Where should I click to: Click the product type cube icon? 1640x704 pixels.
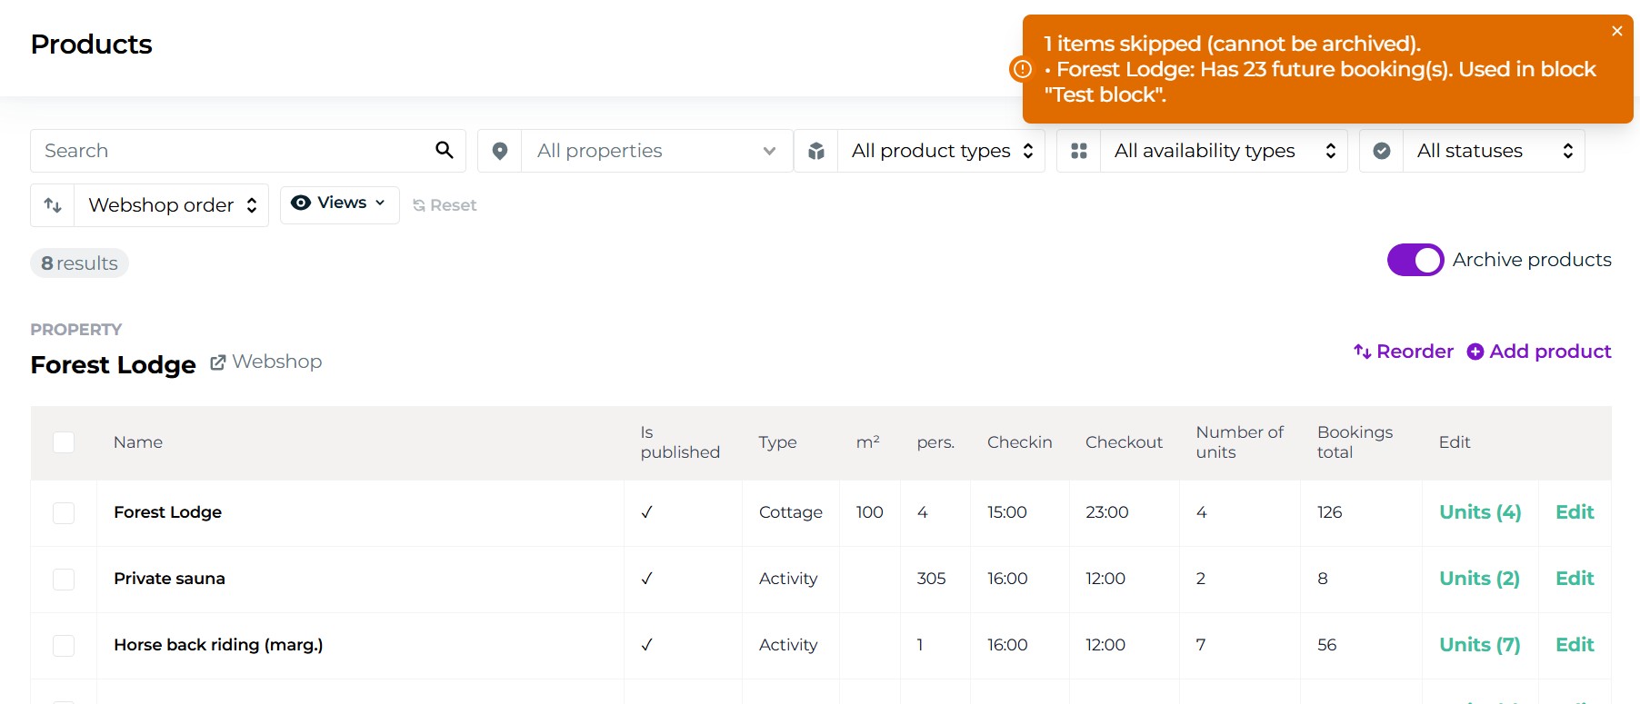tap(816, 151)
